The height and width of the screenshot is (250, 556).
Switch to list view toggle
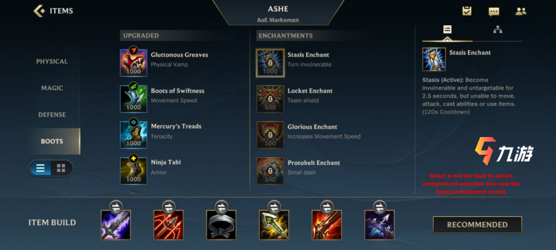point(40,168)
